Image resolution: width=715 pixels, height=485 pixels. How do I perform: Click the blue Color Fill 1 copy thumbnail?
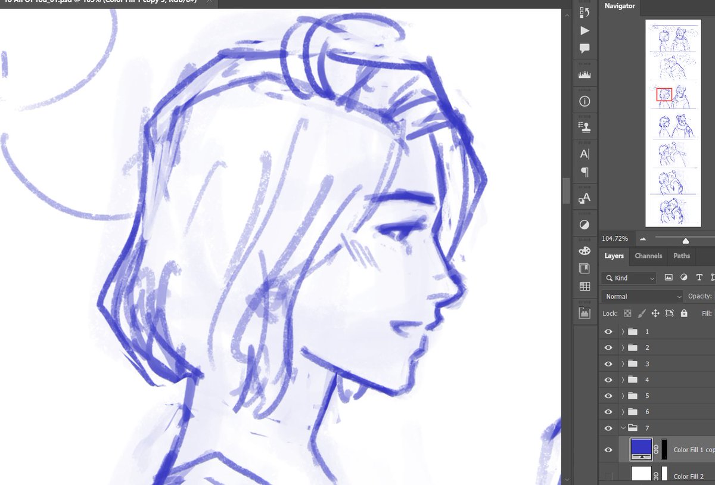coord(641,449)
